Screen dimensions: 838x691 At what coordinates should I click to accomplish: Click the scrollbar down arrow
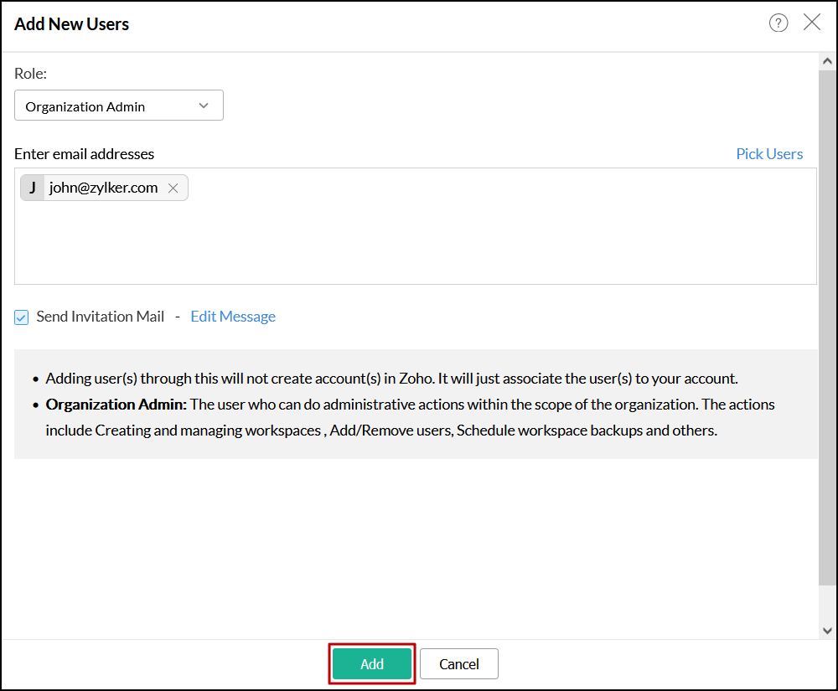(827, 631)
